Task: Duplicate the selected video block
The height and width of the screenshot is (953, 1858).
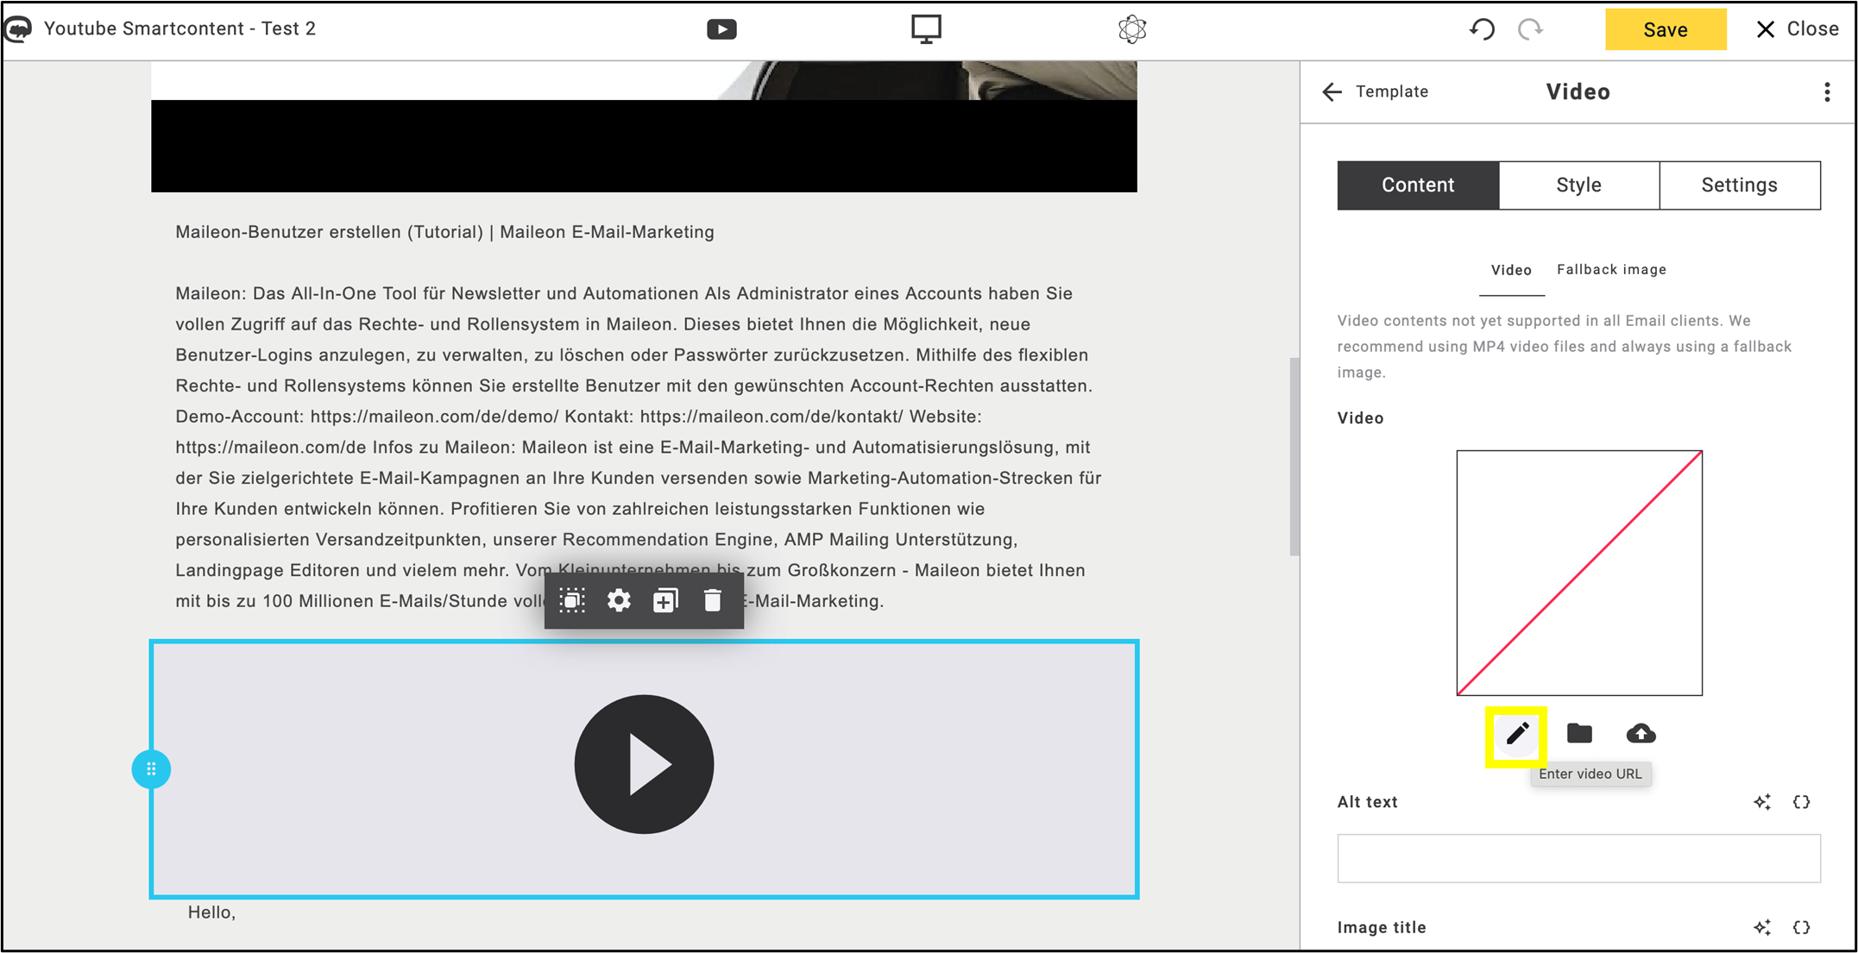Action: point(665,600)
